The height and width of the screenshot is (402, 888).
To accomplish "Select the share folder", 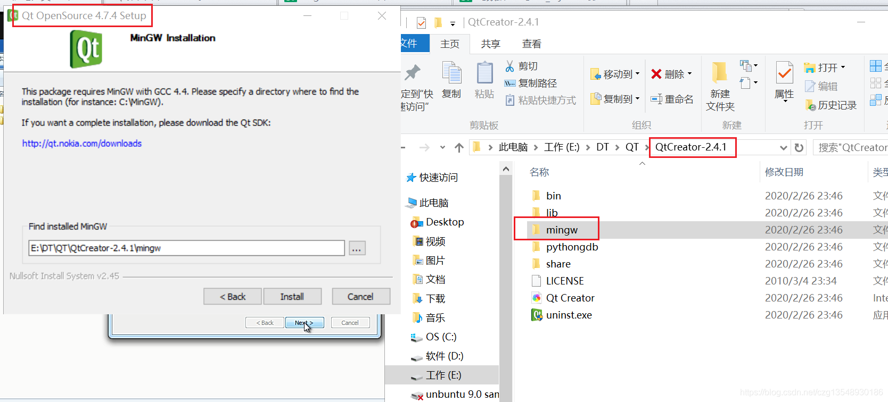I will [551, 264].
